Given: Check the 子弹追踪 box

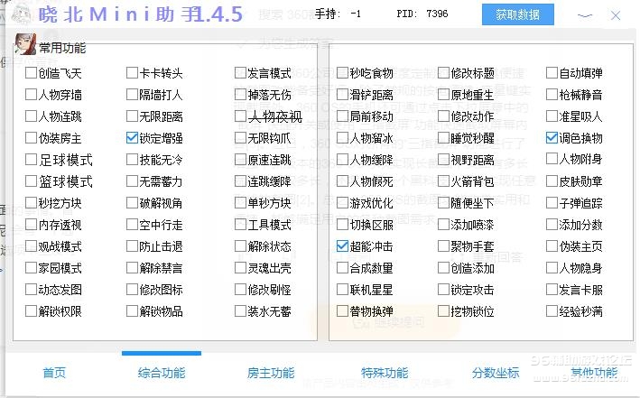Looking at the screenshot, I should tap(552, 203).
